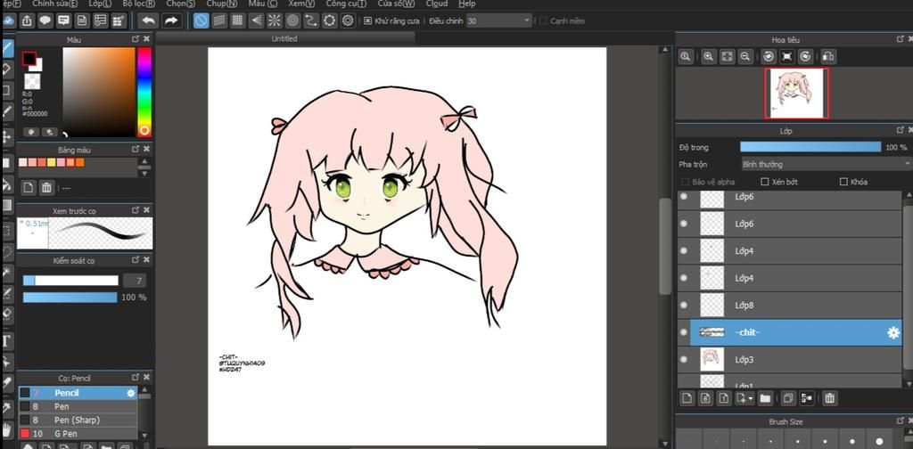Rotate canvas left in navigator
Viewport: 913px width, 449px height.
(769, 56)
